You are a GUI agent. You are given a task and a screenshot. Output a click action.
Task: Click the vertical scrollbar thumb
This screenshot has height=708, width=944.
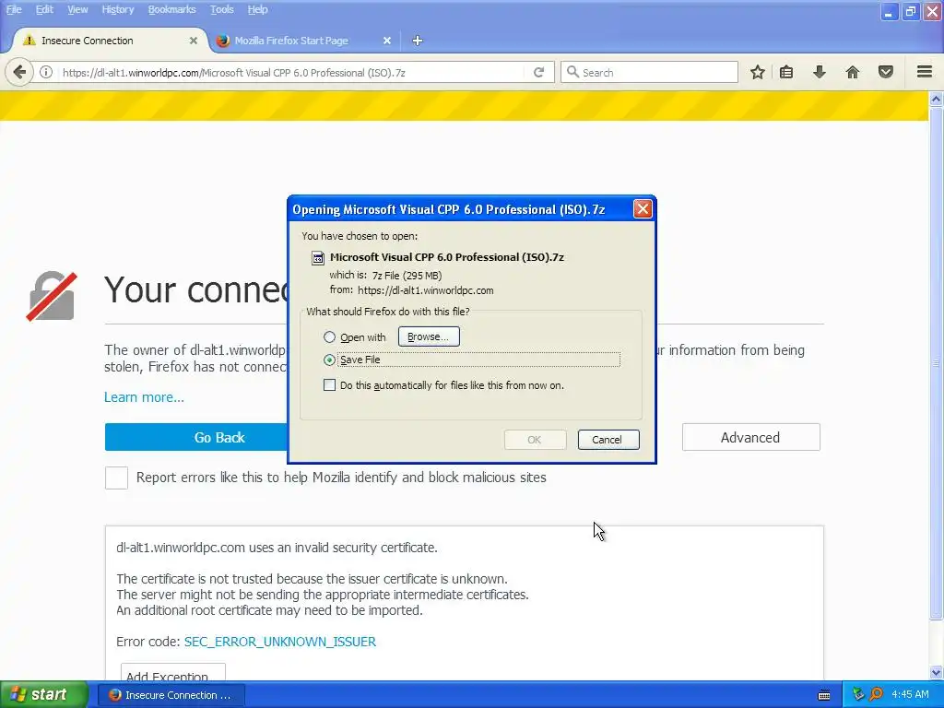[x=937, y=362]
